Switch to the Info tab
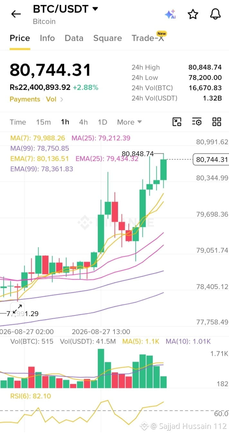229x434 pixels. pyautogui.click(x=47, y=38)
